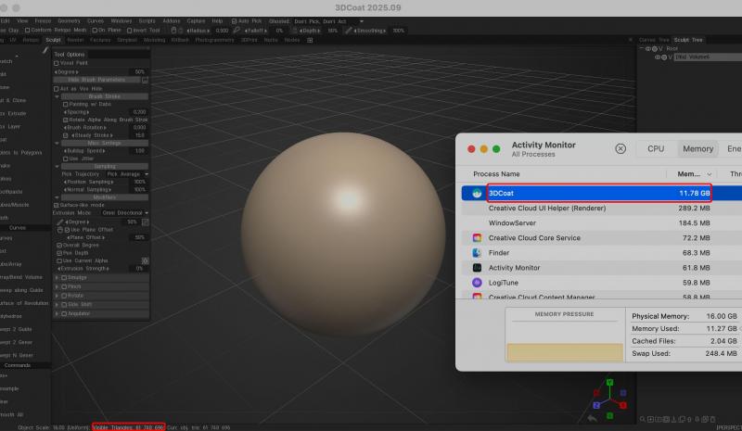Click the Activity Monitor process icon

click(x=477, y=268)
